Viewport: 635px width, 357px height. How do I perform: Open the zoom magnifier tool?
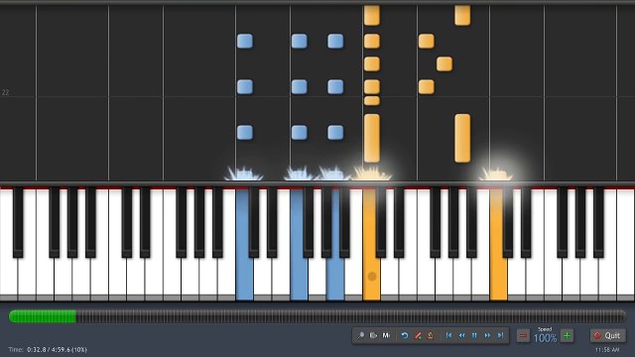tap(360, 335)
